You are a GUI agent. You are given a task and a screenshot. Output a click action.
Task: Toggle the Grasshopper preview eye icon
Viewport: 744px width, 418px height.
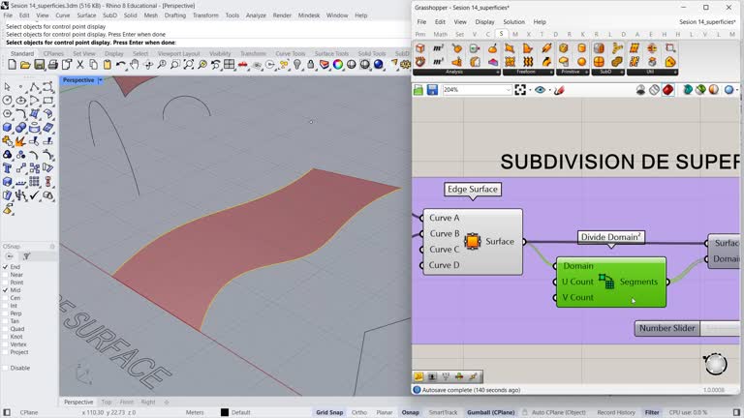click(x=540, y=90)
